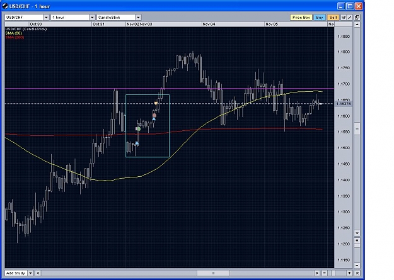Click the R reset button

[357, 273]
